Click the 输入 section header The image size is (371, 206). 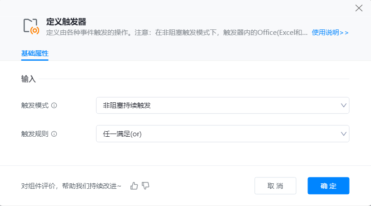[x=28, y=79]
